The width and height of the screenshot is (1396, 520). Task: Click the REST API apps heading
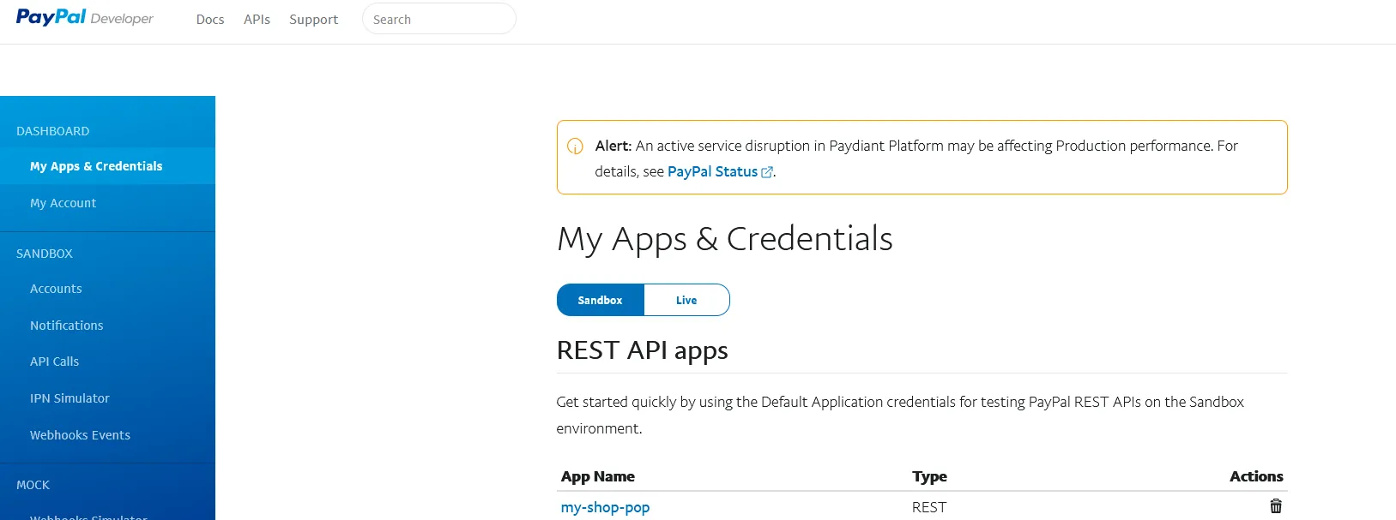coord(642,350)
